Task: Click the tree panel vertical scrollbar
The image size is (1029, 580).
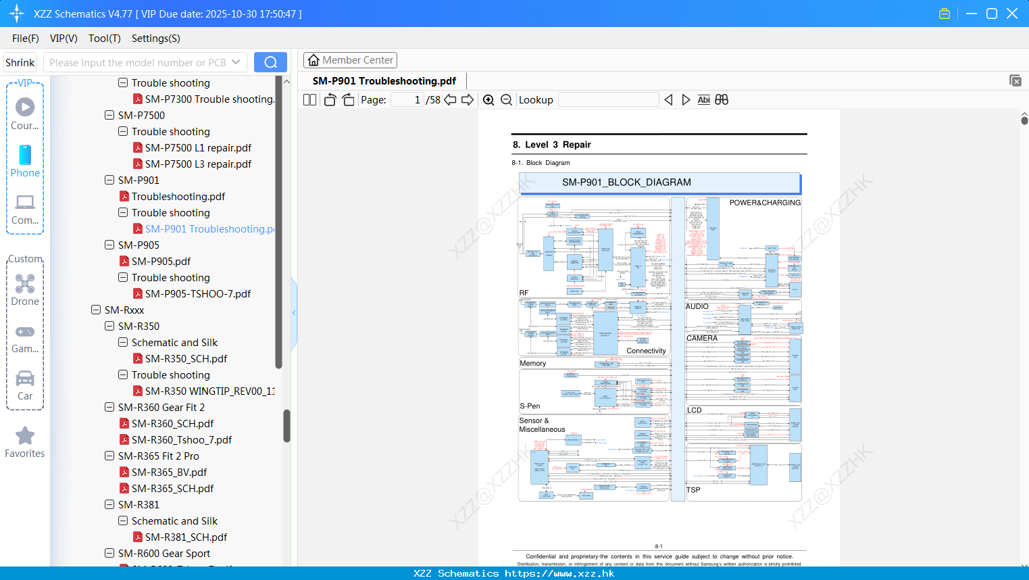Action: pos(286,426)
